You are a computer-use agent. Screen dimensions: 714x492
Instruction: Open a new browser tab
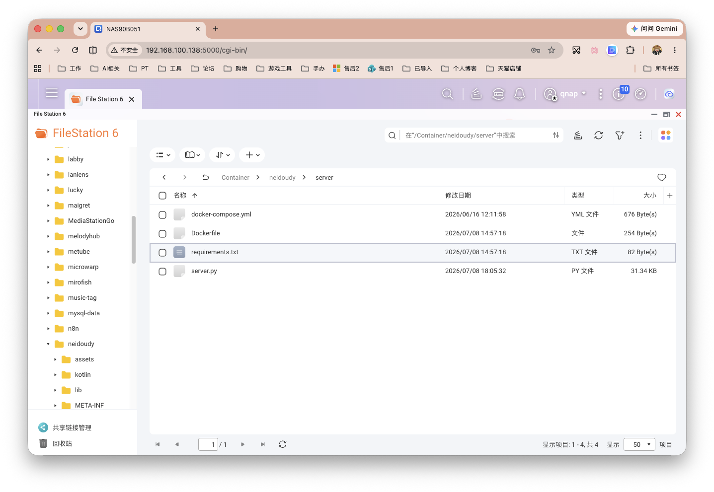216,29
